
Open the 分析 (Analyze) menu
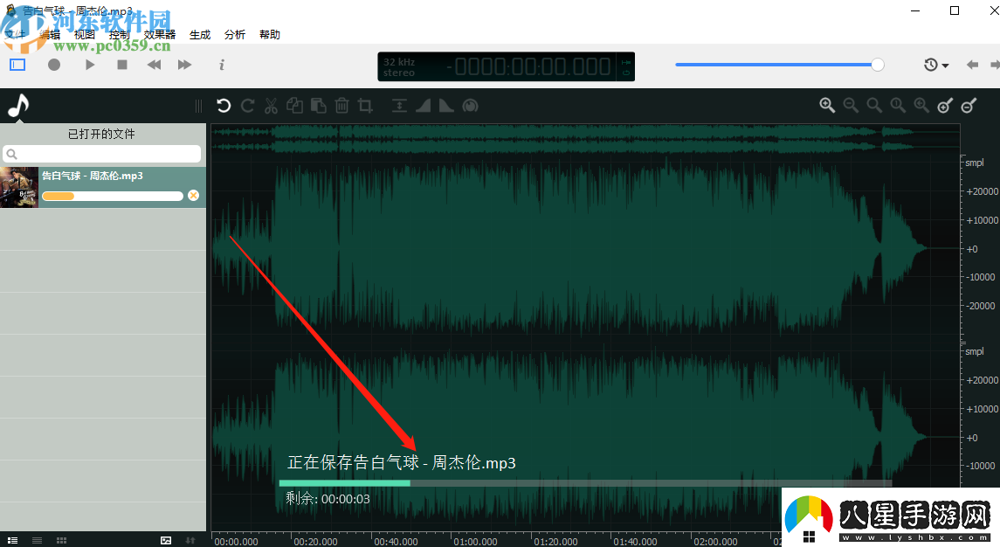point(234,34)
